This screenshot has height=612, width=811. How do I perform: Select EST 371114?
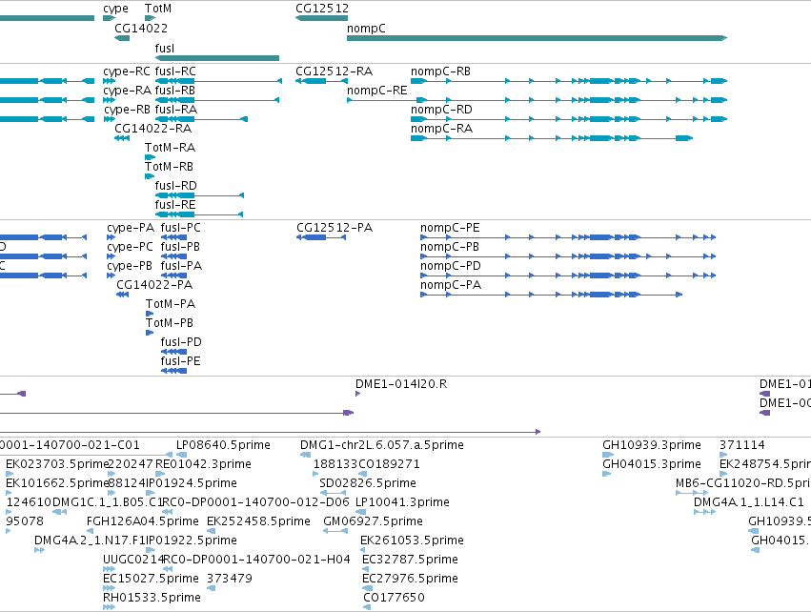pos(723,455)
